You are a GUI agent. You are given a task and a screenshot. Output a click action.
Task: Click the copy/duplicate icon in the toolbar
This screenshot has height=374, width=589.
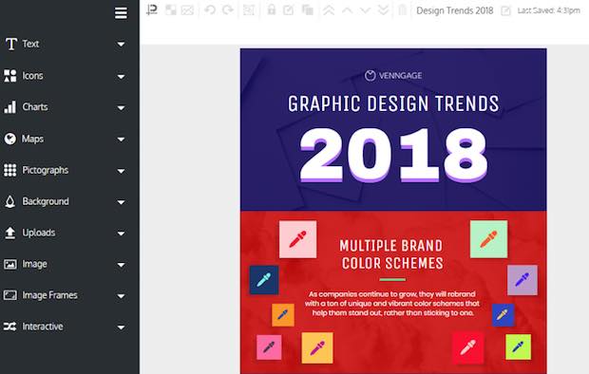(308, 9)
